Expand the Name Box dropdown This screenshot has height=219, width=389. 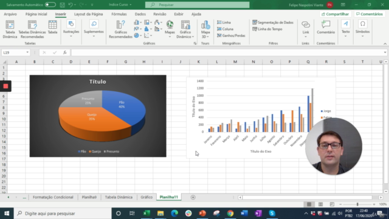tap(27, 52)
